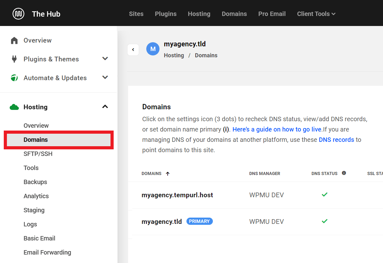Screen dimensions: 383x263
Task: Go to Sites in top navigation
Action: point(136,14)
